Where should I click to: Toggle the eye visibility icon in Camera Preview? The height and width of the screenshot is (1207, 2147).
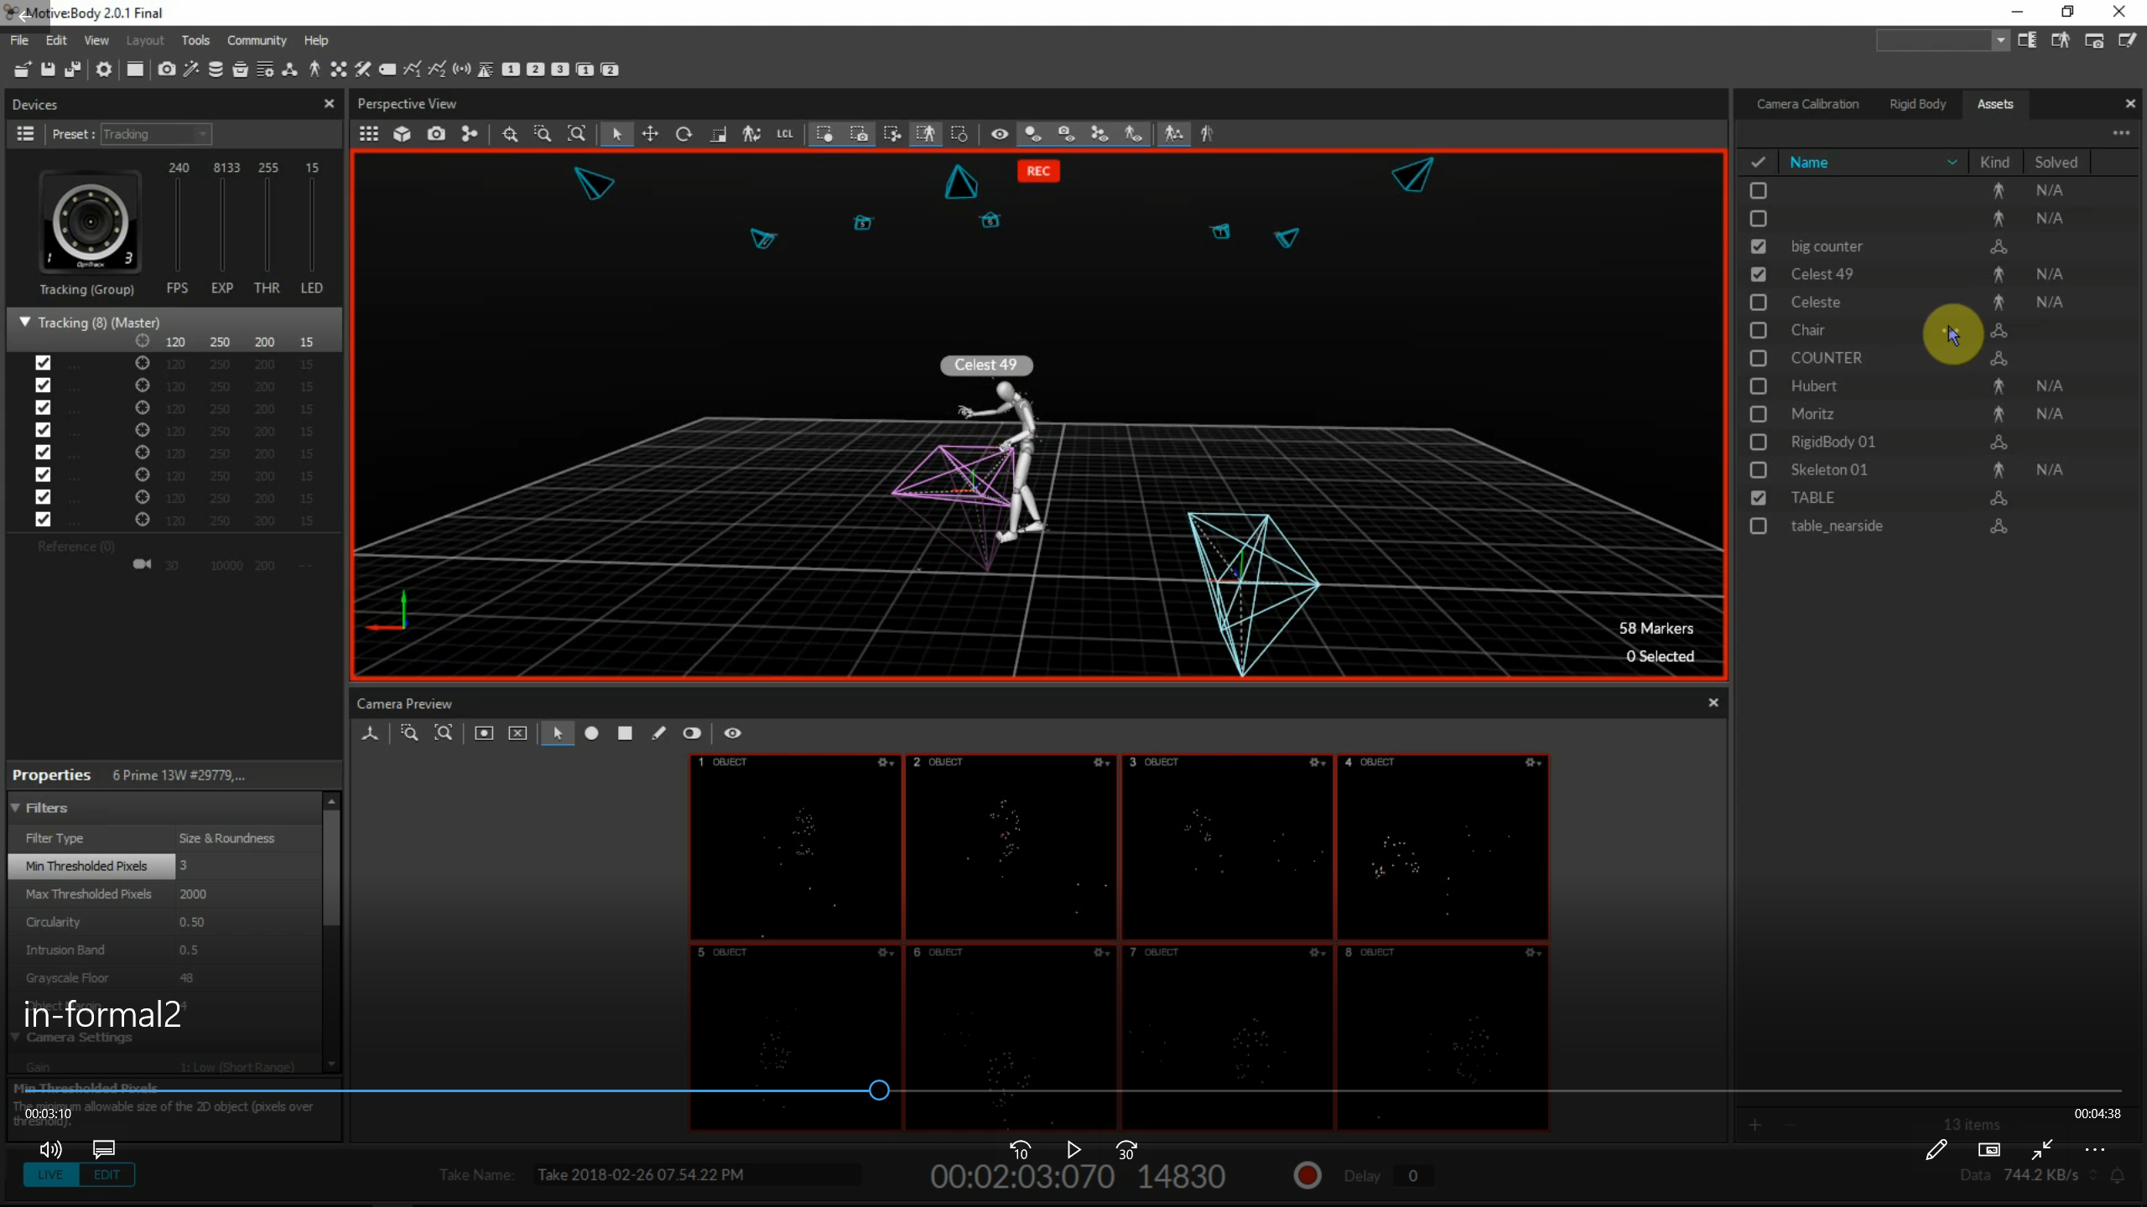point(732,733)
